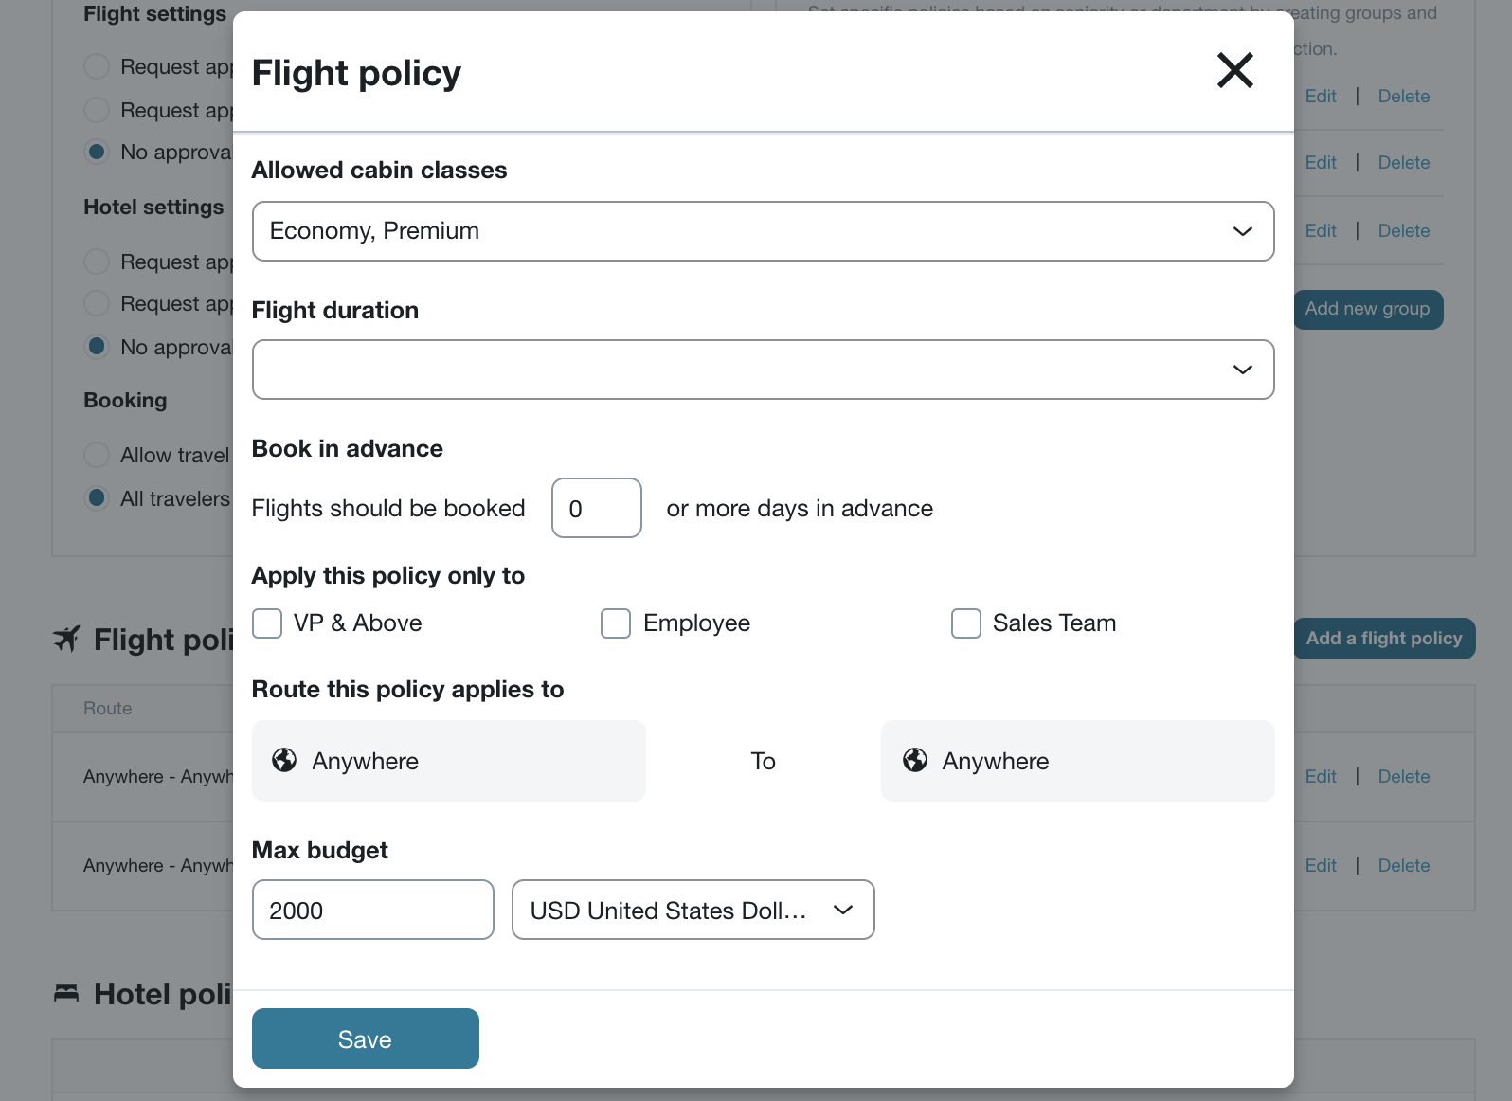Open the Allowed cabin classes chevron
1512x1101 pixels.
[x=1242, y=230]
